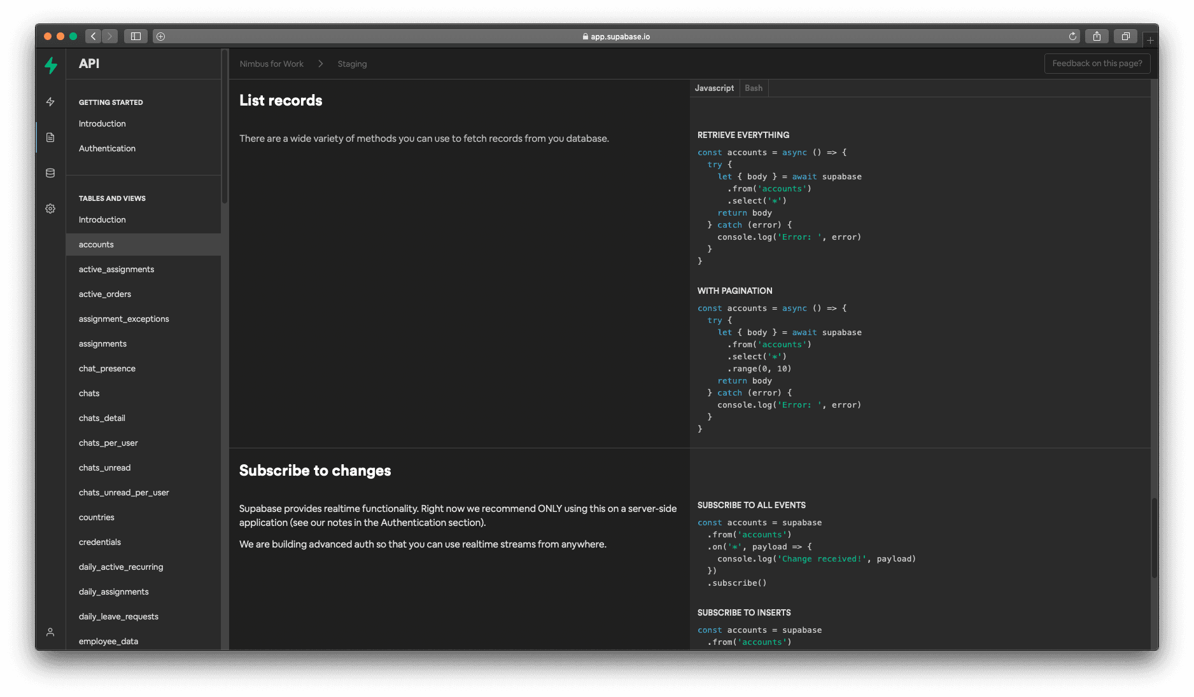This screenshot has width=1194, height=697.
Task: Open the API docs page icon
Action: tap(50, 137)
